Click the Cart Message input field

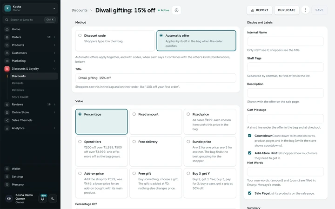click(285, 118)
